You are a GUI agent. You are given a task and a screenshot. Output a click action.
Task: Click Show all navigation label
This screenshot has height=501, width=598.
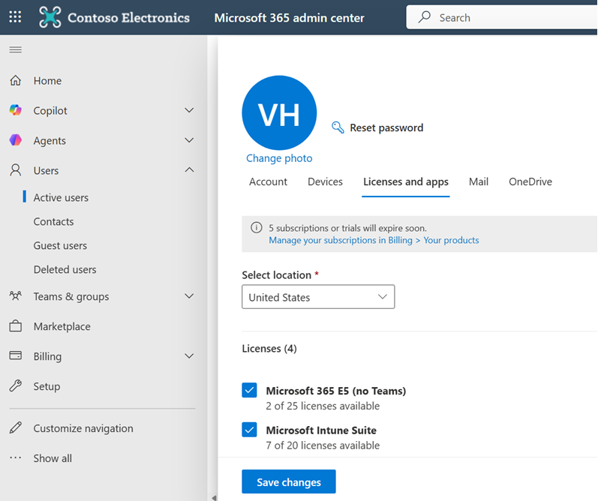(x=53, y=458)
